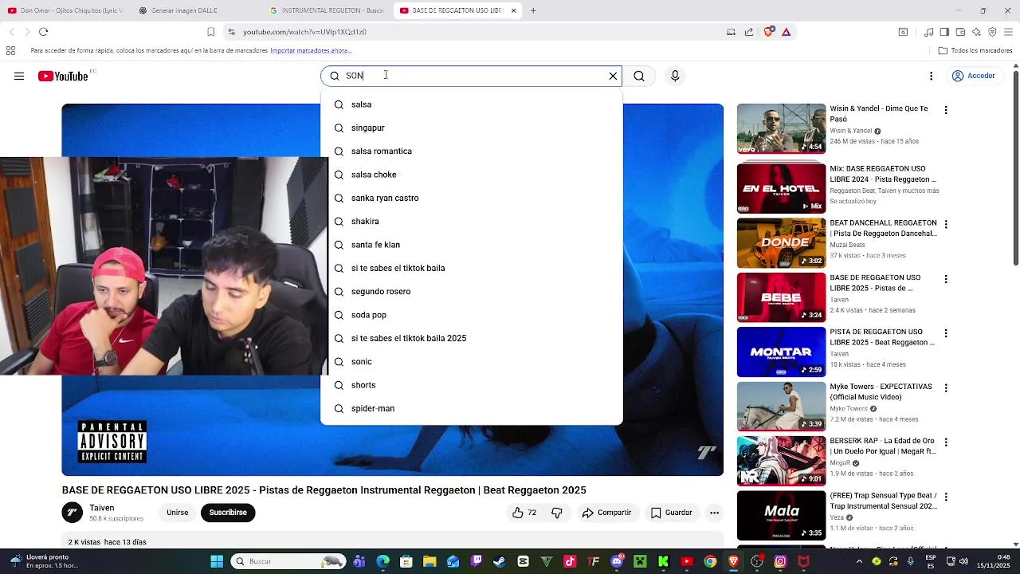
Task: Toggle the browser sidebar panel icon
Action: click(944, 32)
